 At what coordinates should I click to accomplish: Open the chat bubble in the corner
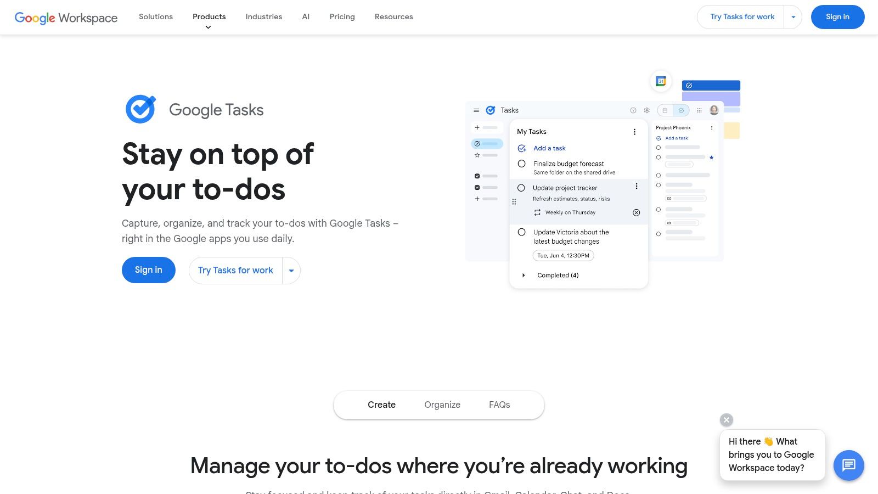[x=848, y=465]
